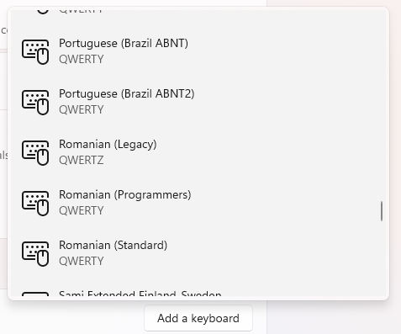Click the Romanian (Legacy) keyboard icon
This screenshot has height=334, width=401.
(35, 153)
